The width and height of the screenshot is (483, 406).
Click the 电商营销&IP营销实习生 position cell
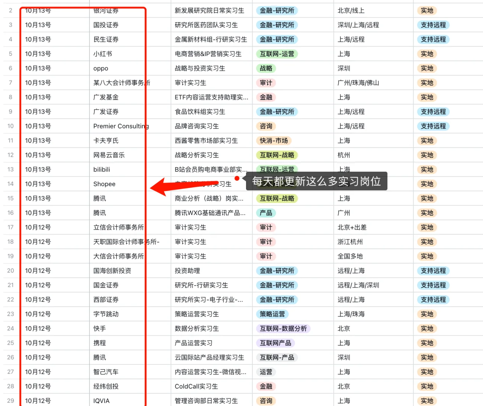click(x=211, y=54)
